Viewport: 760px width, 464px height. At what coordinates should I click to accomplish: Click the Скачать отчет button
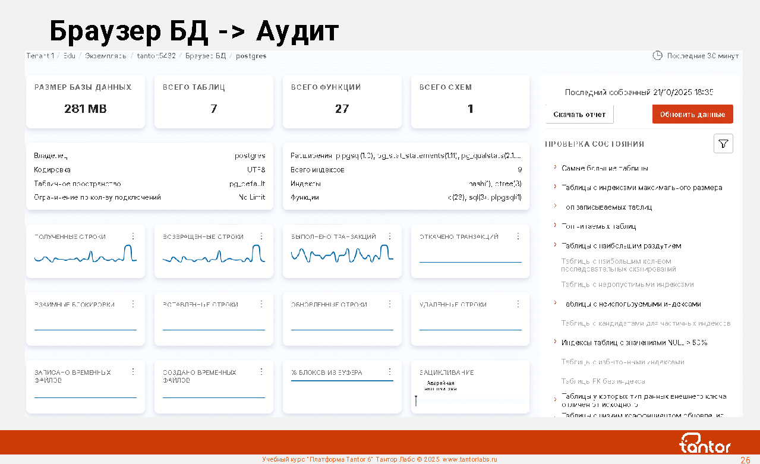point(579,114)
